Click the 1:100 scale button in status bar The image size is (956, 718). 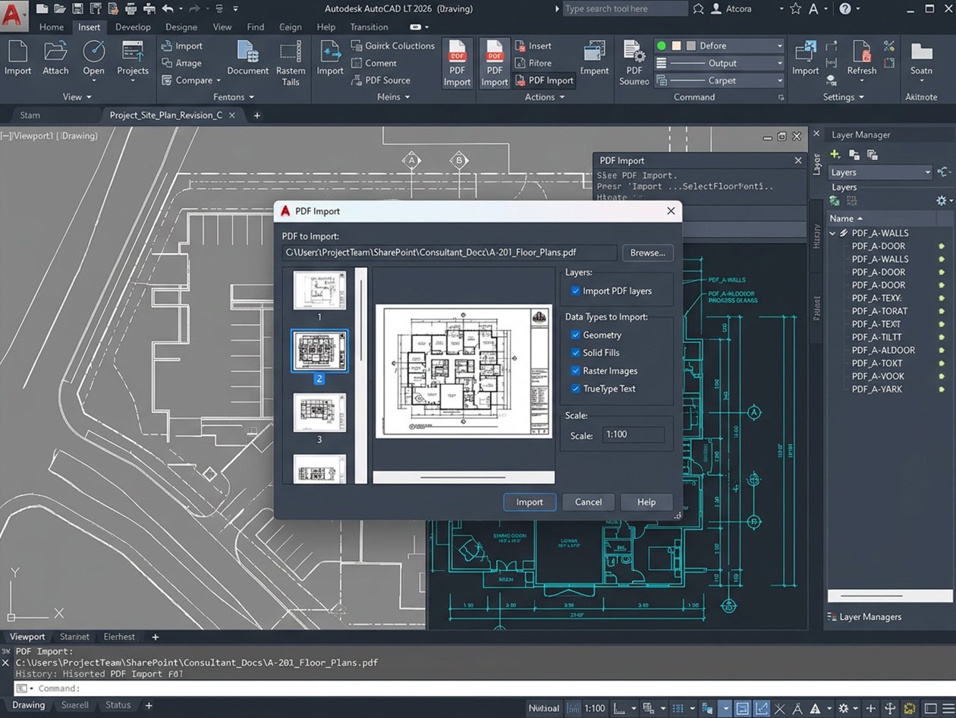click(x=594, y=707)
